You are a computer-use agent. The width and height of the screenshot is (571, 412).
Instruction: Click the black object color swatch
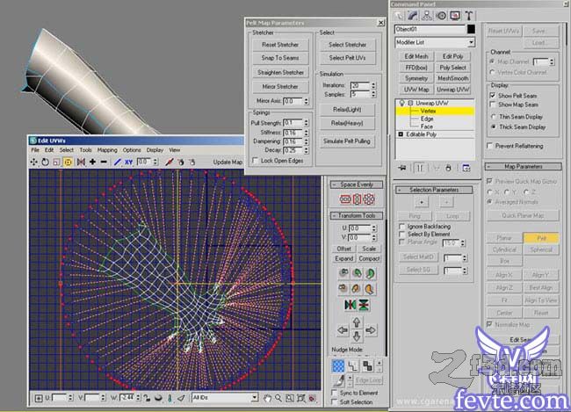tap(471, 29)
